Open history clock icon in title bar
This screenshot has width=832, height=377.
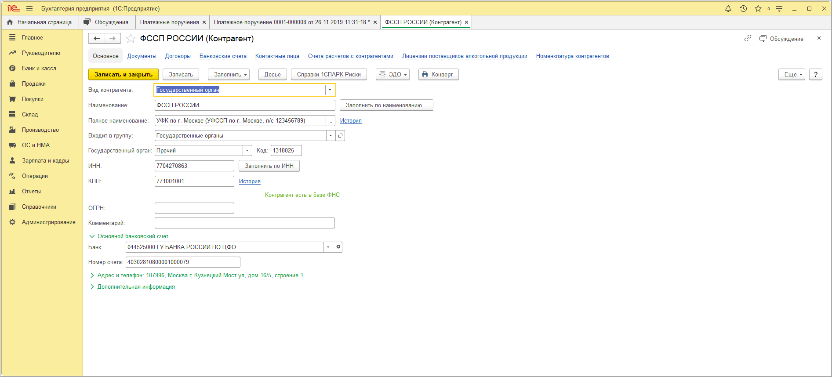pyautogui.click(x=743, y=9)
